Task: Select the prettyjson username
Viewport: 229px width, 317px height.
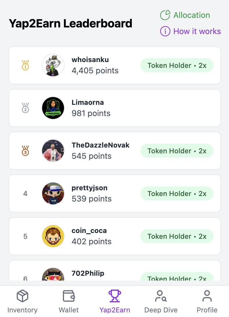Action: [x=89, y=188]
